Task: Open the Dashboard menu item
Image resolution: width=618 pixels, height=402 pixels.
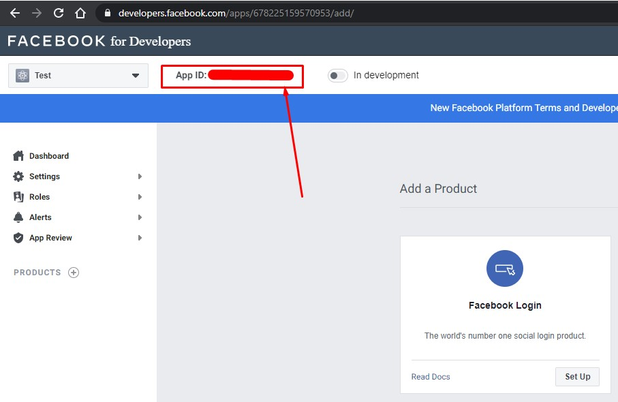Action: (x=49, y=155)
